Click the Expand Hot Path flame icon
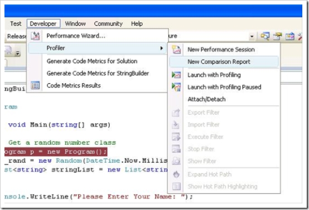309x210 pixels. click(x=176, y=174)
